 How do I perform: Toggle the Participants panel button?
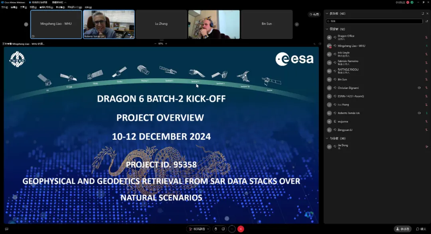403,229
